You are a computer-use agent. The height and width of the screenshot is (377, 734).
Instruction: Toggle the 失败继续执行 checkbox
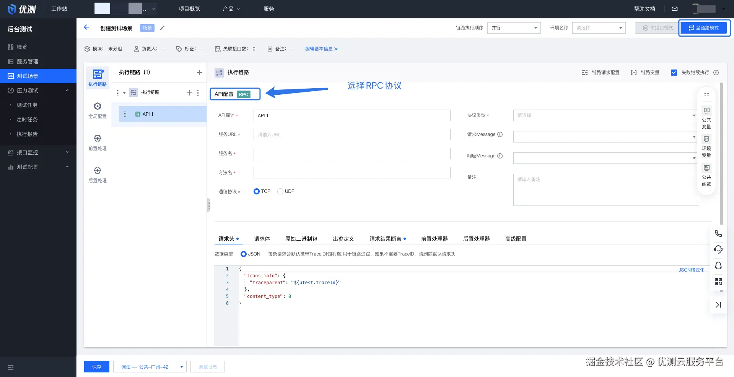(x=674, y=73)
